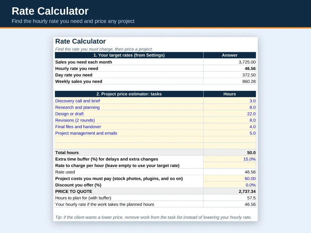Click the '2,737.34' price to quote value
311x233 pixels.
(247, 191)
